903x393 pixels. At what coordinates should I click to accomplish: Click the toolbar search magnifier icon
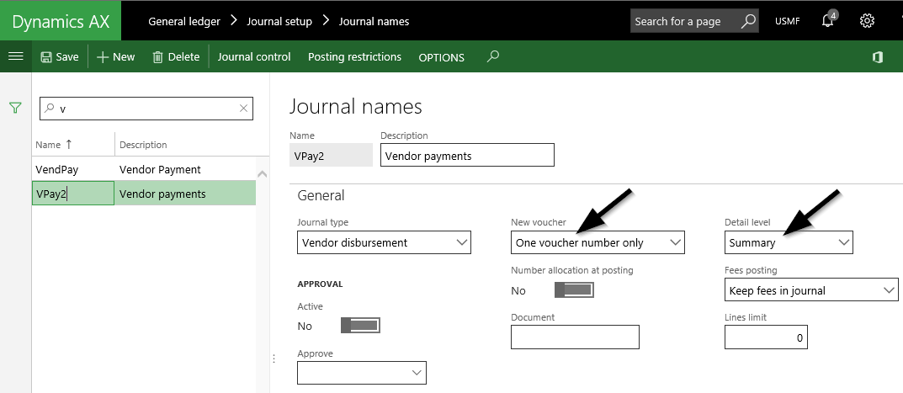pyautogui.click(x=493, y=56)
